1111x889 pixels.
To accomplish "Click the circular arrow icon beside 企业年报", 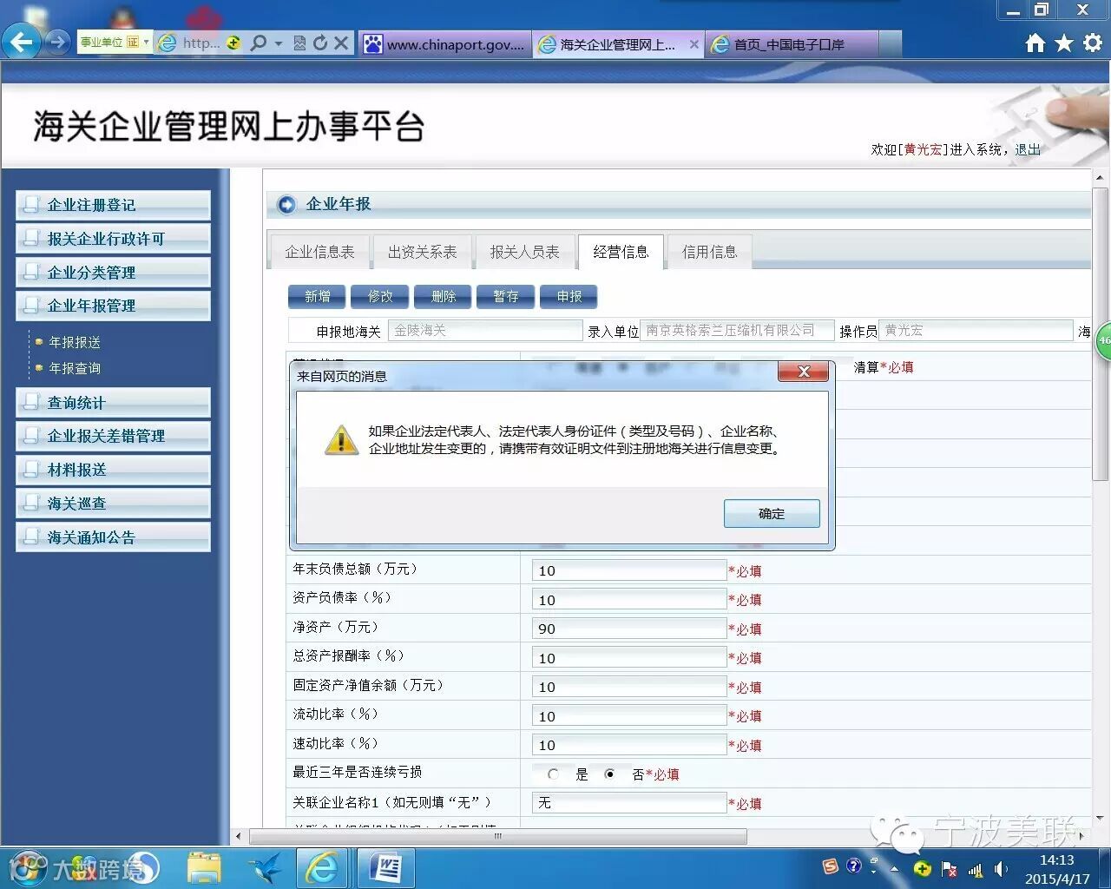I will pyautogui.click(x=286, y=204).
